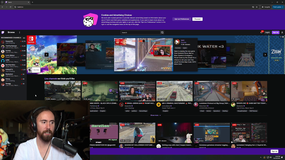Screen dimensions: 285x160
Task: Open the three-dot more menu beside Browse
Action: coord(20,32)
